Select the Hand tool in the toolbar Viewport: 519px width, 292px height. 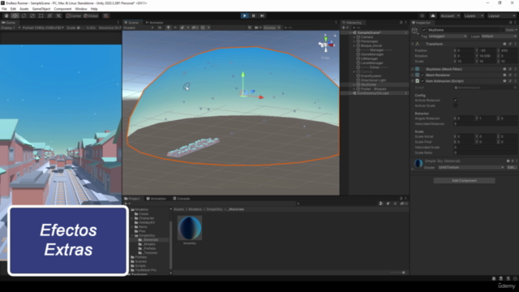click(x=6, y=15)
